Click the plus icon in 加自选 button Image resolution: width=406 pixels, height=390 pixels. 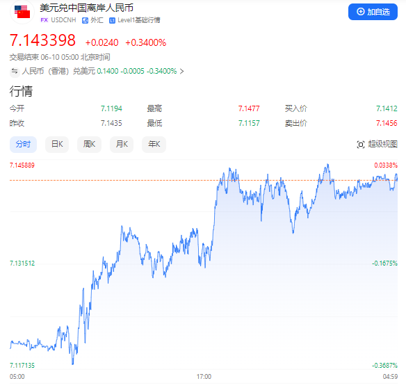(360, 12)
